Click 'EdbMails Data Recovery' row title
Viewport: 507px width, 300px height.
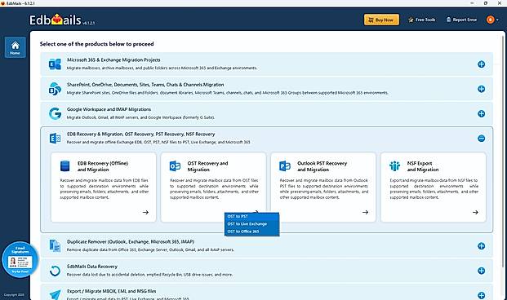pos(92,267)
